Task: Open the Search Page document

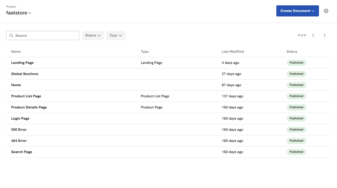Action: pos(22,152)
